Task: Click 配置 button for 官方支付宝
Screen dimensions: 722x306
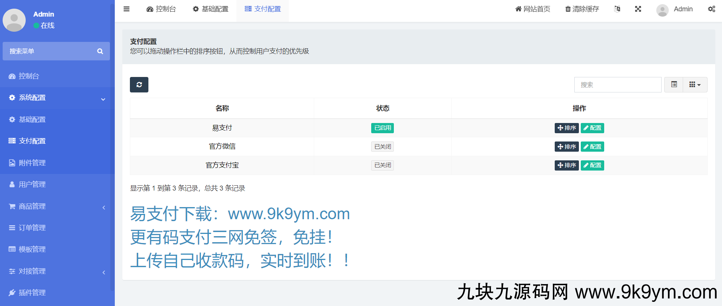Action: pyautogui.click(x=592, y=165)
